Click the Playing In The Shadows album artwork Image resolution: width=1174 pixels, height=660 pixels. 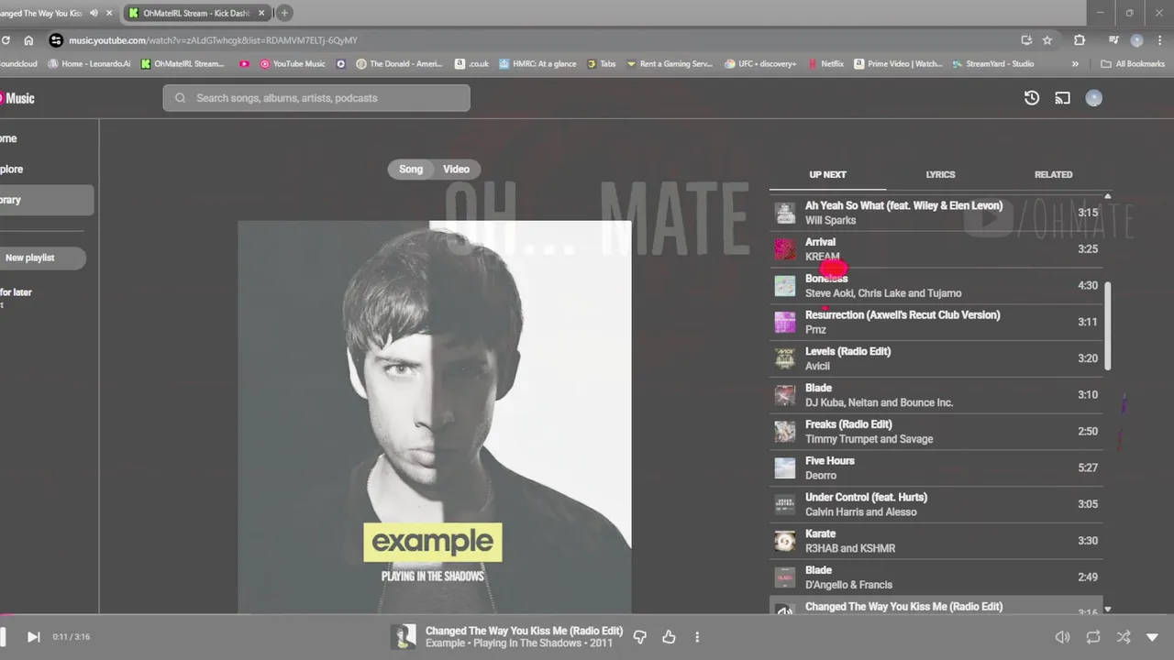pyautogui.click(x=435, y=417)
